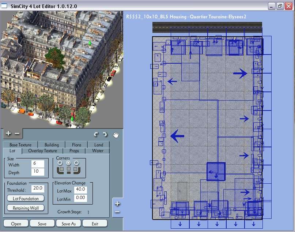Viewport: 295px width, 232px height.
Task: Zoom in the lot plan view
Action: 117,203
